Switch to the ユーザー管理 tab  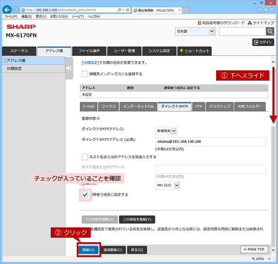(x=124, y=51)
